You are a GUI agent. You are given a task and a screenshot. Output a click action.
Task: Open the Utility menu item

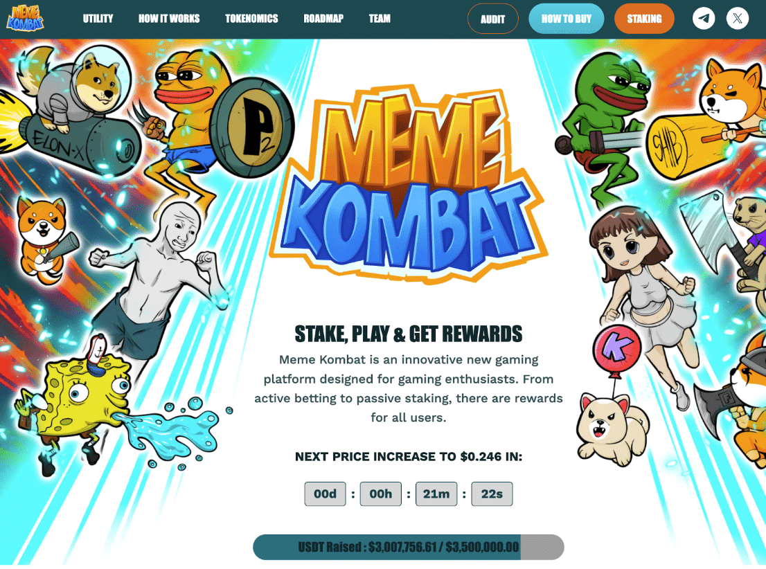click(98, 19)
